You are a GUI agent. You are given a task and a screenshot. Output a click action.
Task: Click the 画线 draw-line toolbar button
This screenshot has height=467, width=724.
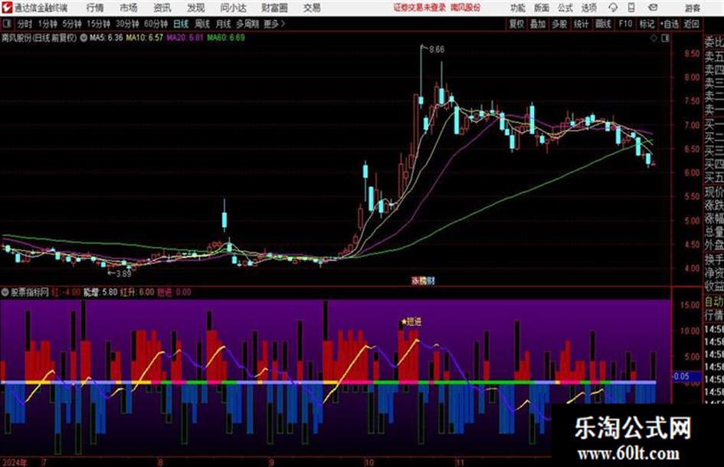603,24
